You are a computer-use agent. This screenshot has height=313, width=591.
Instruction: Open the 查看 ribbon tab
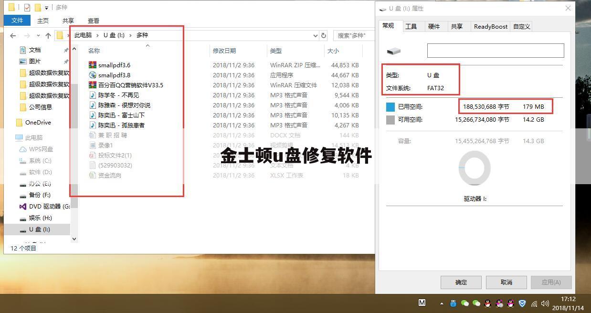94,21
